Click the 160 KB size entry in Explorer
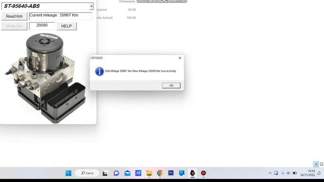324x182 pixels. click(x=131, y=18)
